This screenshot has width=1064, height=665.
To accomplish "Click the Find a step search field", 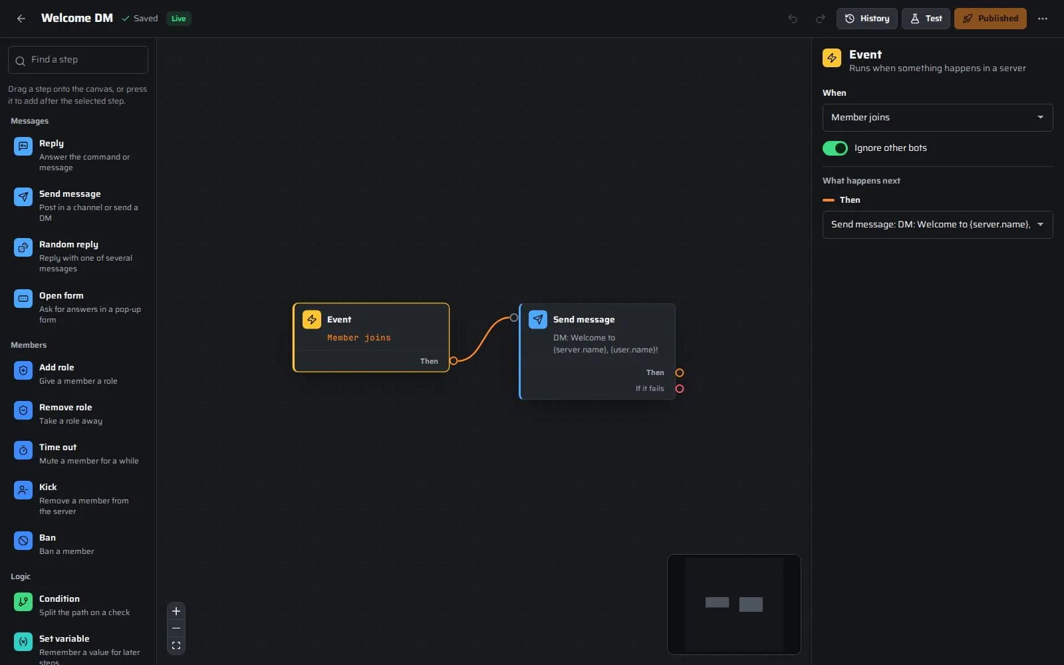I will 78,60.
